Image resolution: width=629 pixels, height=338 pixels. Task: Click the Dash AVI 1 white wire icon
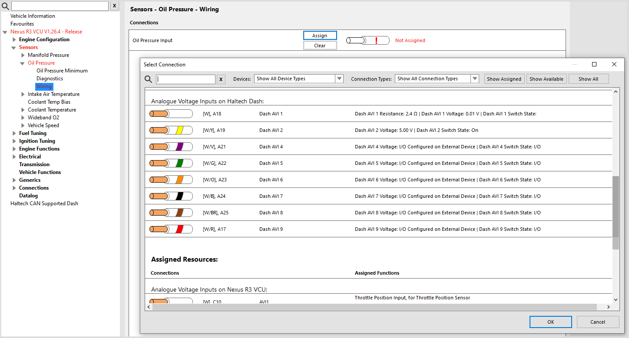pyautogui.click(x=171, y=114)
